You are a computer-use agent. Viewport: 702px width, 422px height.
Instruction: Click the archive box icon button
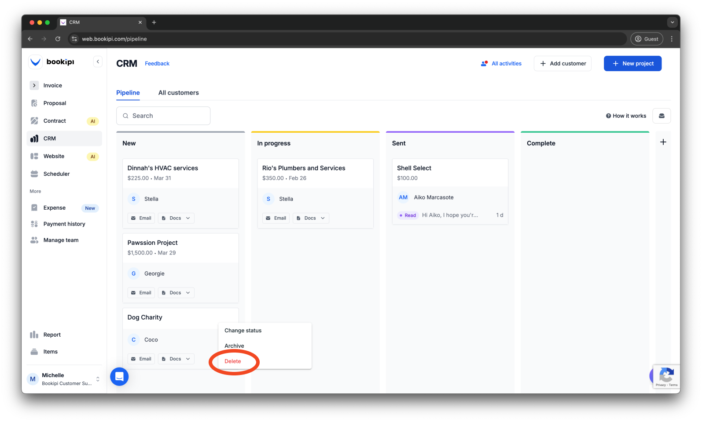[x=662, y=116]
